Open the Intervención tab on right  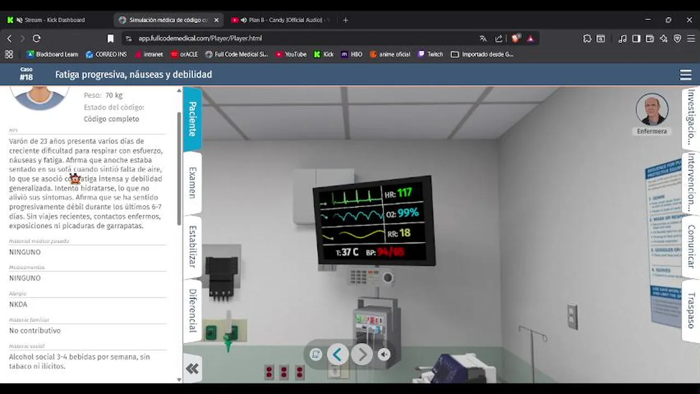coord(691,183)
